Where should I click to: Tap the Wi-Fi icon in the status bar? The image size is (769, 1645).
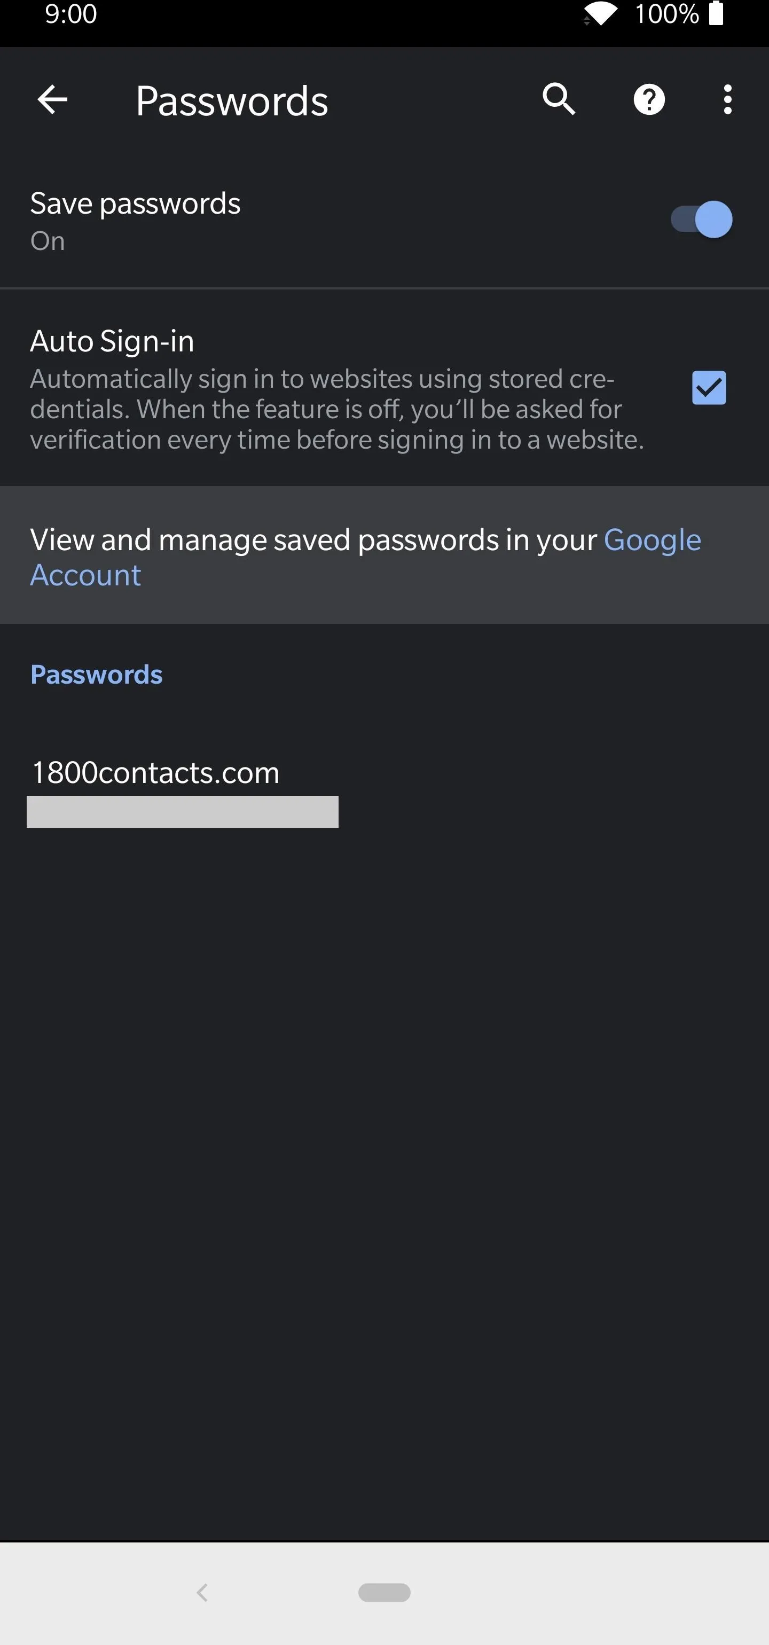(599, 13)
